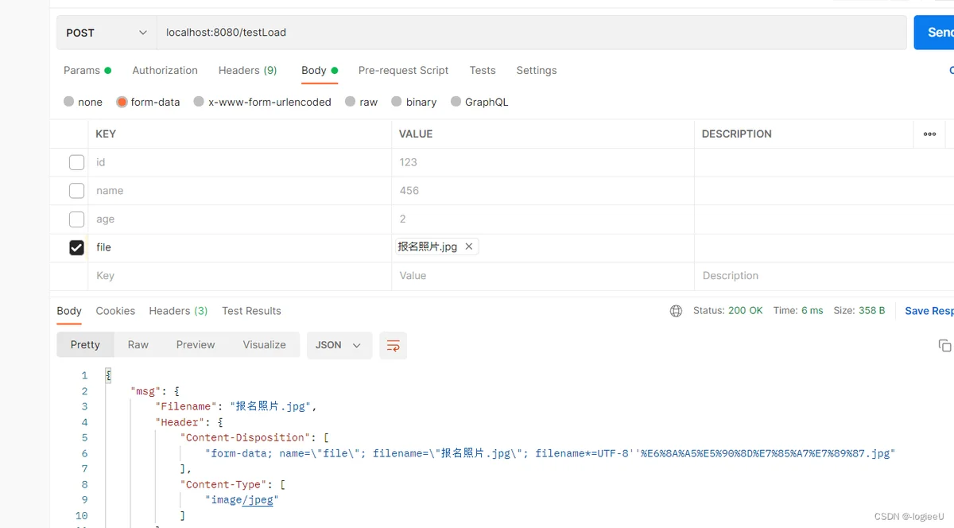The height and width of the screenshot is (528, 954).
Task: Enable the id parameter checkbox
Action: pos(76,162)
